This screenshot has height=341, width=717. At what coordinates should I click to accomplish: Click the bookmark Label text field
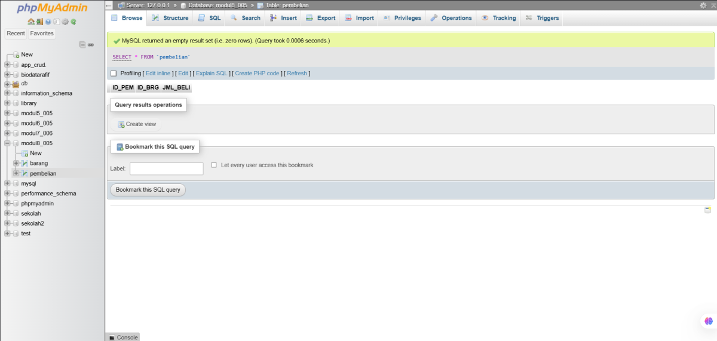(166, 169)
